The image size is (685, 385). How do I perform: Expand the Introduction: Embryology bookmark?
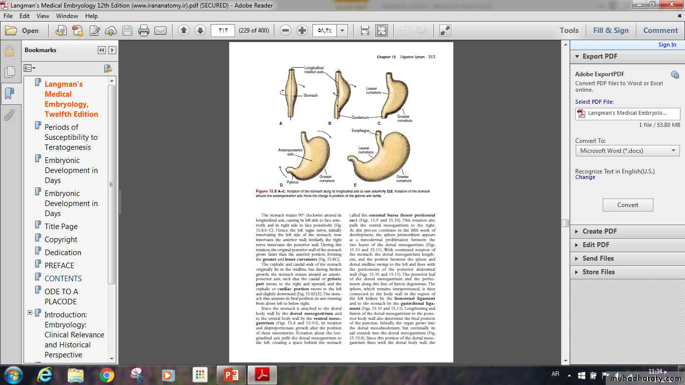point(30,313)
